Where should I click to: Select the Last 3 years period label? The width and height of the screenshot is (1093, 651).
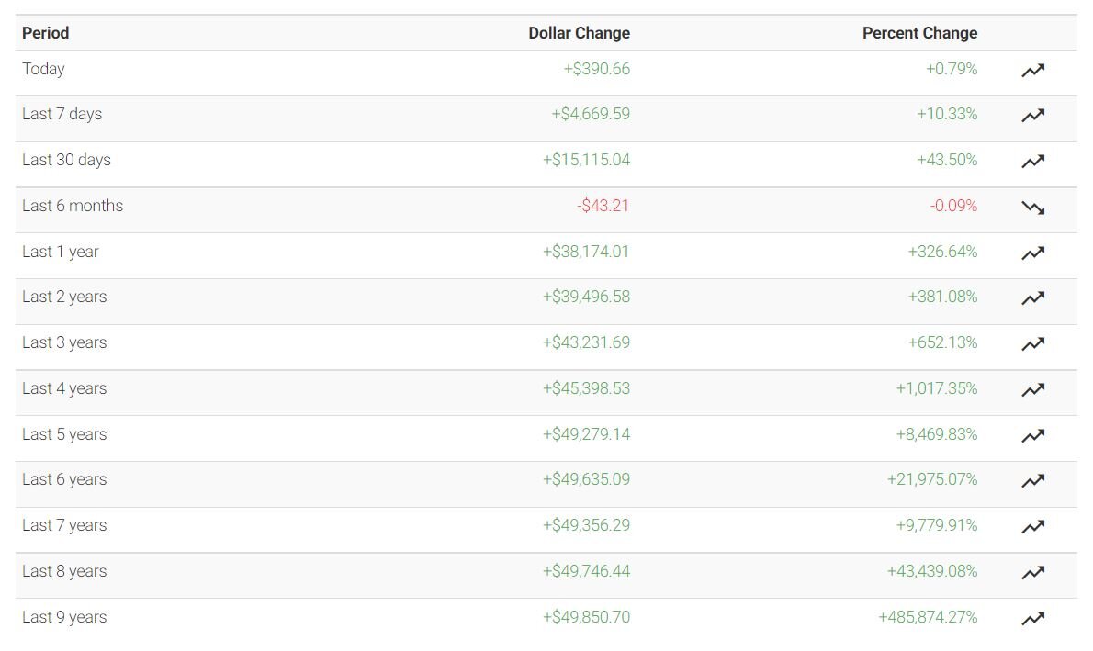[x=64, y=342]
